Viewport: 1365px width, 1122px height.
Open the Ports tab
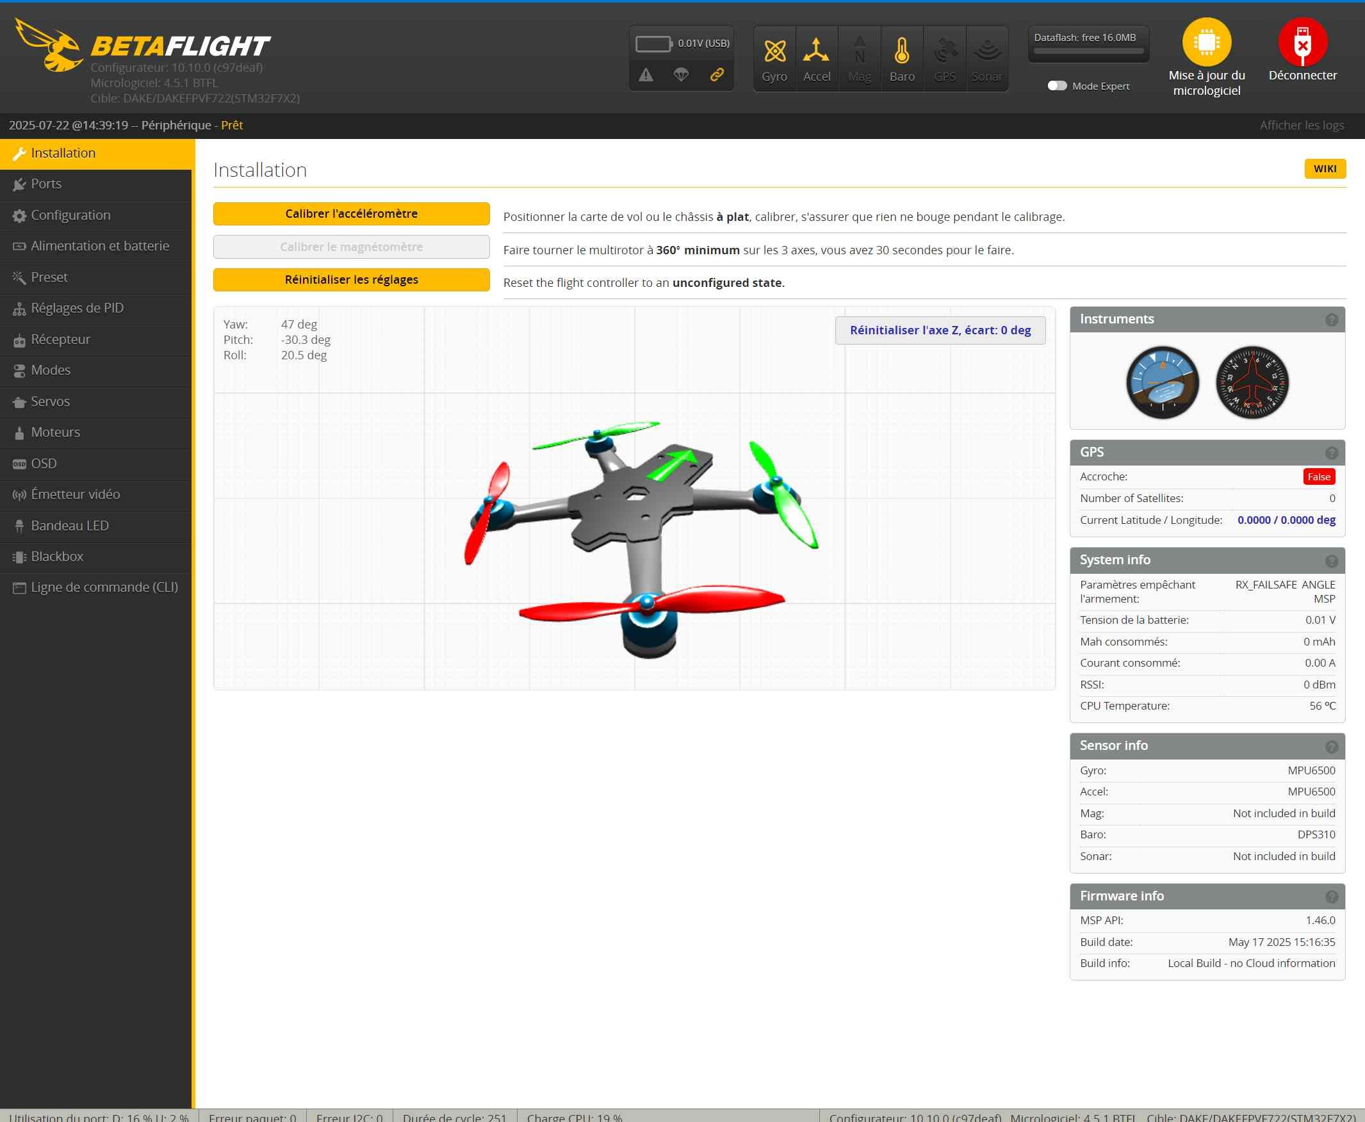pos(47,184)
